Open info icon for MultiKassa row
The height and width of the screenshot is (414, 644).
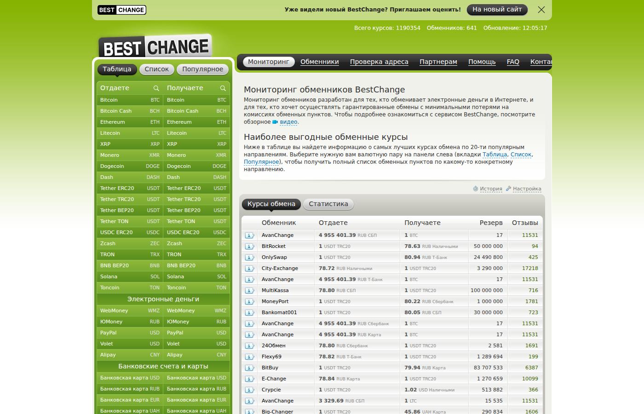coord(249,290)
